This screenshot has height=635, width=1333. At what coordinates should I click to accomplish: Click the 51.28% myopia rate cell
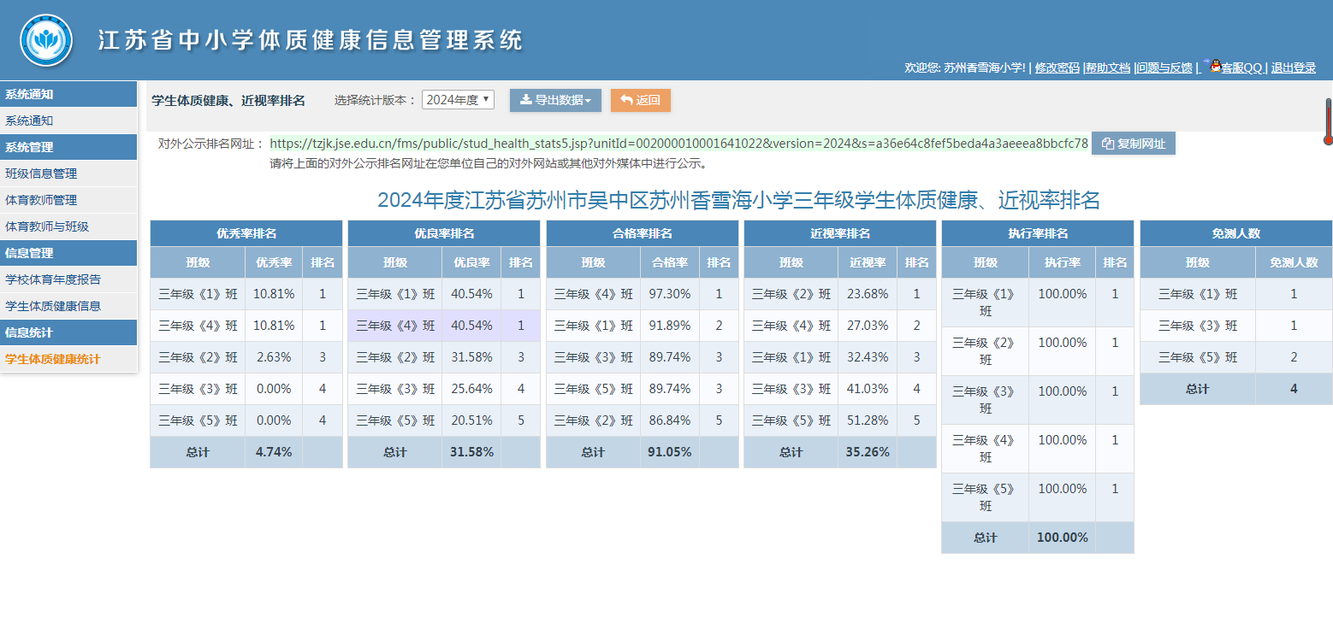[x=868, y=420]
